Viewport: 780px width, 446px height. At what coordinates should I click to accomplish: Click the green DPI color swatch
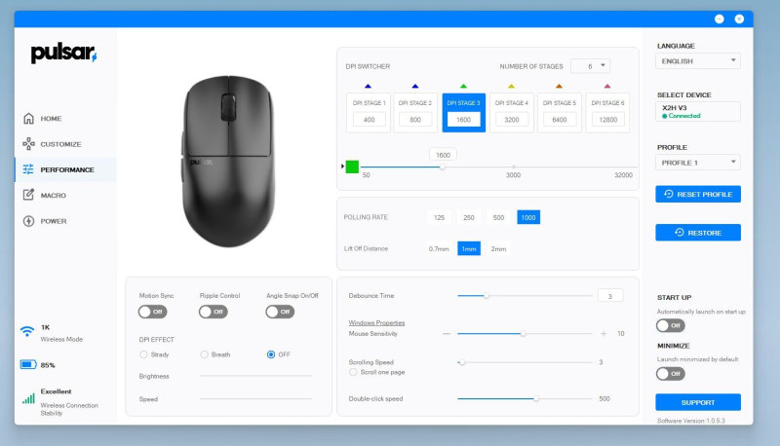coord(352,167)
